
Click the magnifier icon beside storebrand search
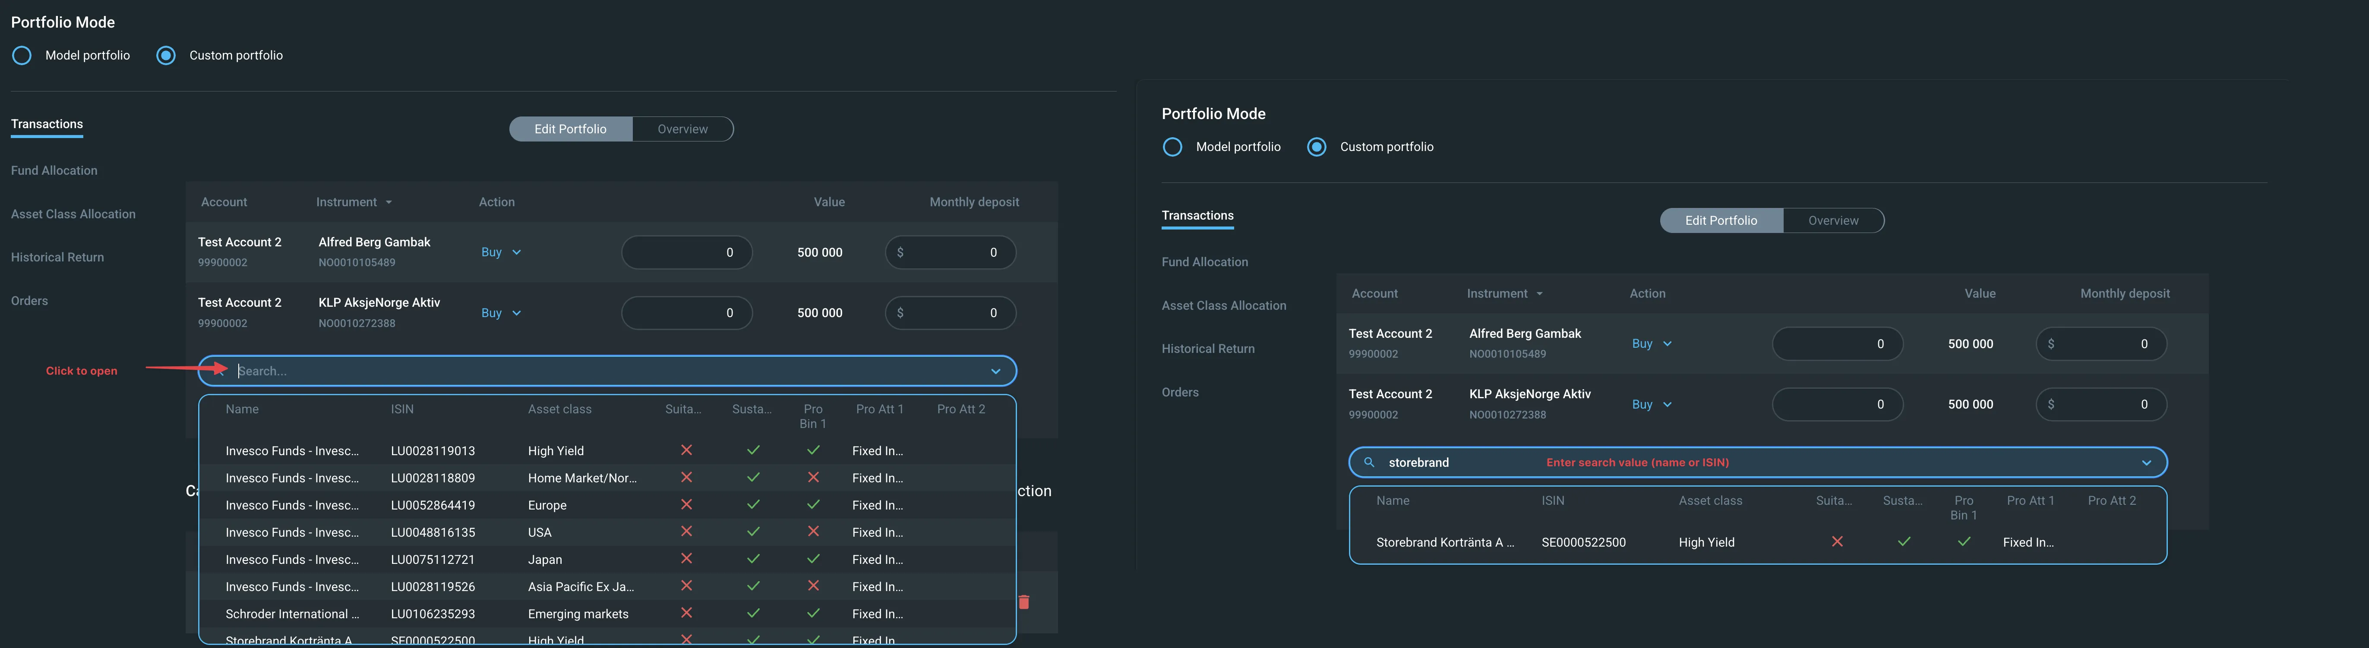coord(1369,462)
